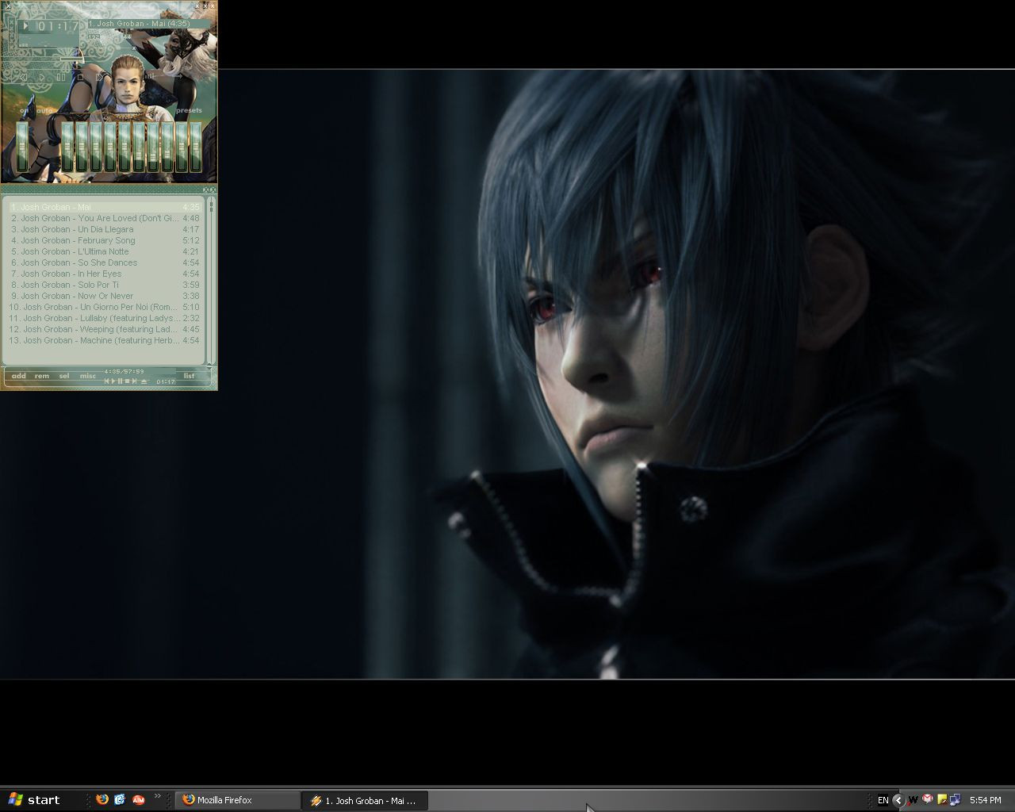1015x812 pixels.
Task: Click the Winamp time display 01:17
Action: [59, 26]
